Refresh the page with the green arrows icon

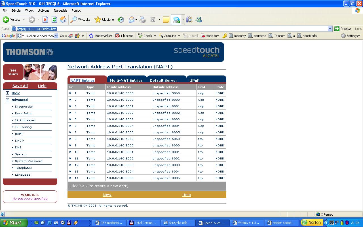point(54,20)
